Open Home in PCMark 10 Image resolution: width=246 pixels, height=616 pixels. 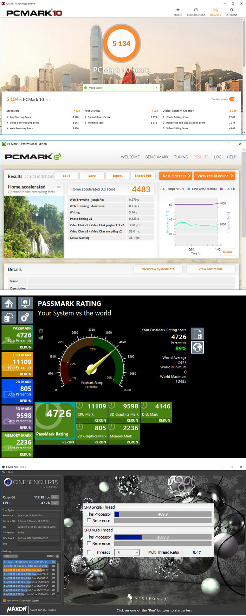pos(178,12)
